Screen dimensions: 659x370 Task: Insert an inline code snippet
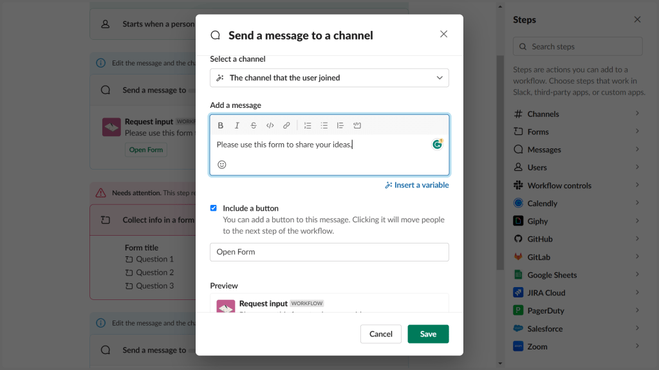270,125
